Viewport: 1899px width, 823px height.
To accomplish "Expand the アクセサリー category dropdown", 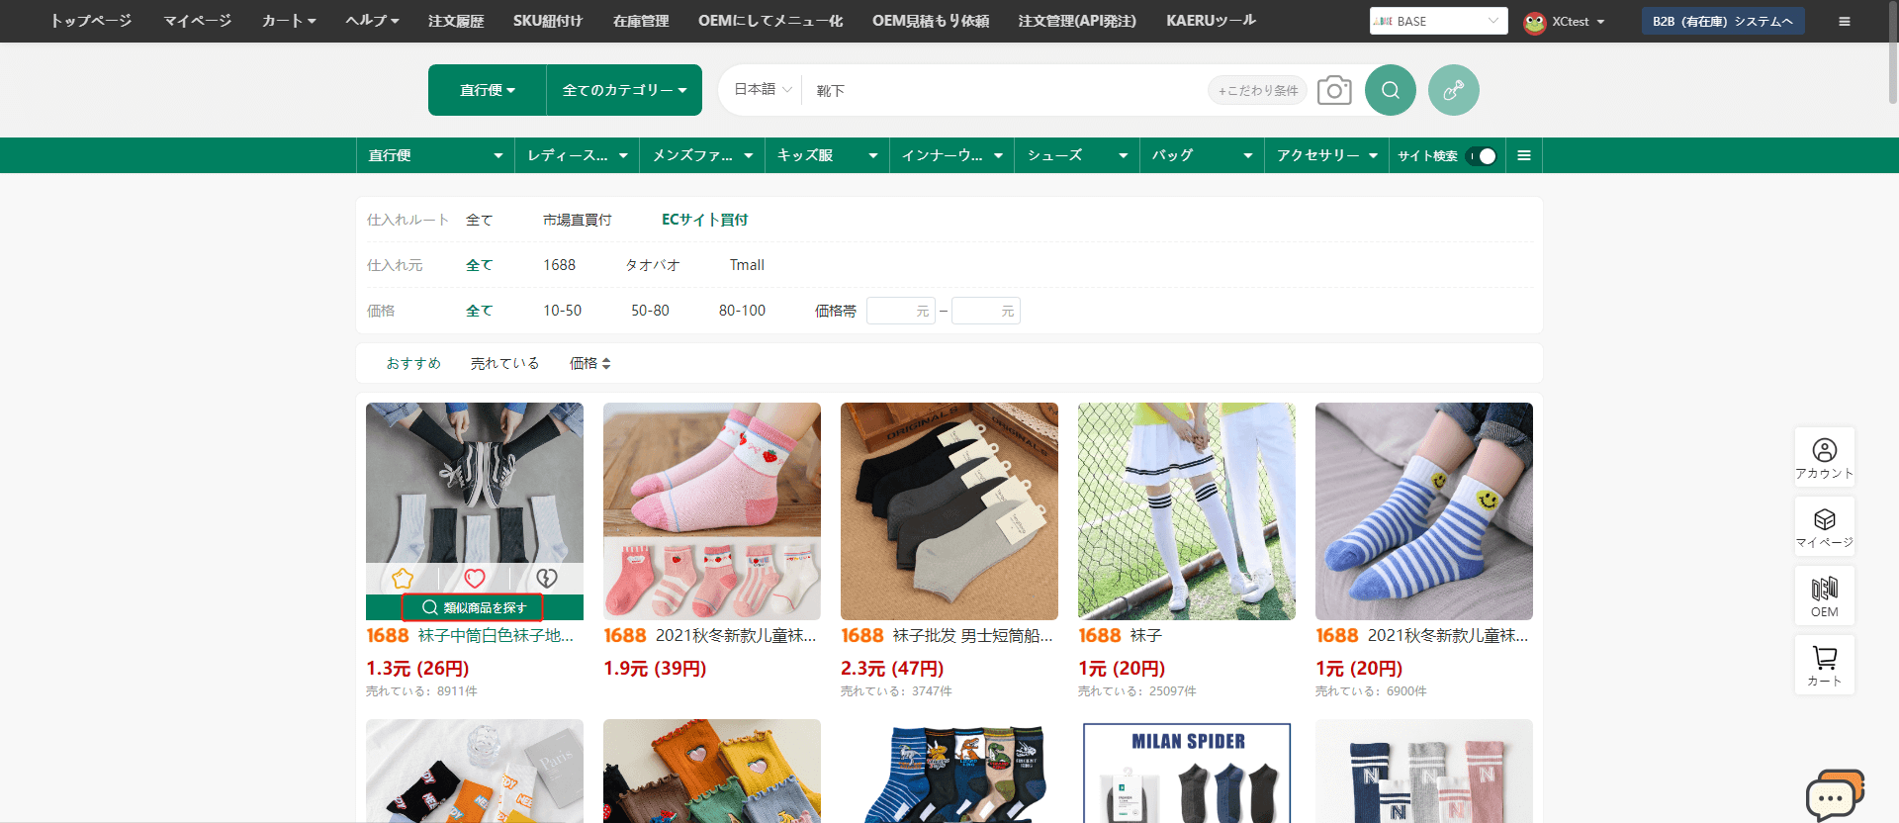I will coord(1326,155).
